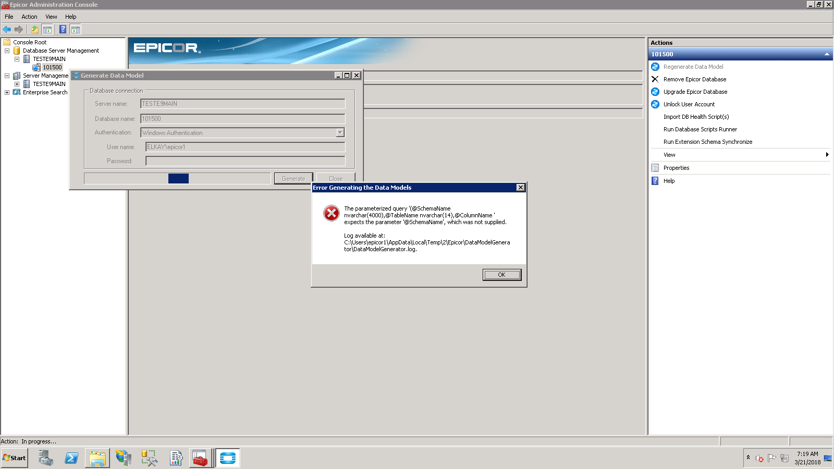834x469 pixels.
Task: Click the globe and server taskbar icon
Action: 124,458
